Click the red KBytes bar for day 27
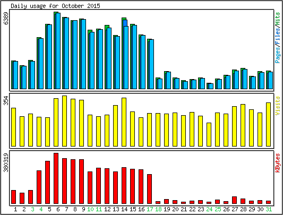The image size is (283, 215). click(x=234, y=200)
